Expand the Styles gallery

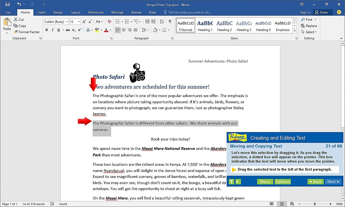pos(295,31)
